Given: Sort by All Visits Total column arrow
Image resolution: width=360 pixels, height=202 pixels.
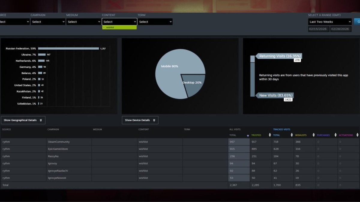Looking at the screenshot, I should (x=248, y=135).
